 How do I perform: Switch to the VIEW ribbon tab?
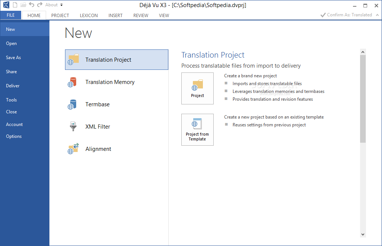tap(164, 15)
